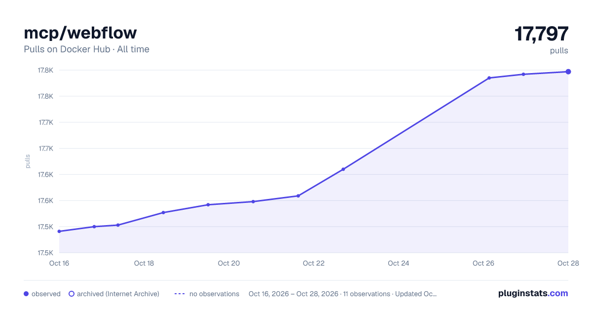Image resolution: width=592 pixels, height=311 pixels.
Task: Click the 'no observations' legend label
Action: pyautogui.click(x=214, y=294)
